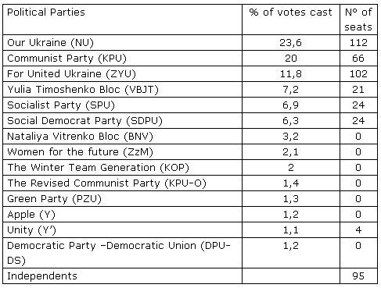Click Democratic Party –Democratic Union cell
Screen dimensions: 381x288
pos(122,253)
